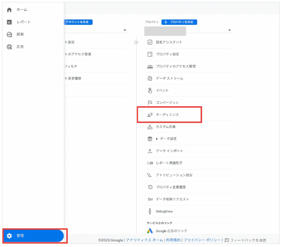Open the property selector dropdown arrow
The width and height of the screenshot is (284, 247).
pyautogui.click(x=229, y=30)
